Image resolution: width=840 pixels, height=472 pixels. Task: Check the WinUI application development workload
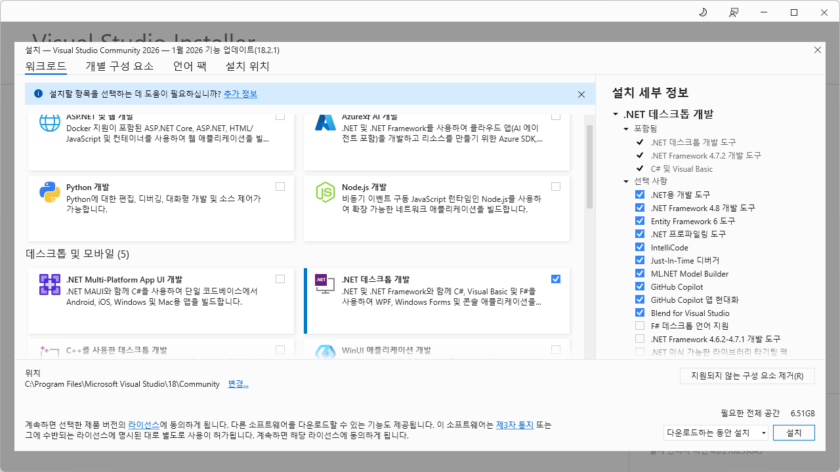(556, 349)
